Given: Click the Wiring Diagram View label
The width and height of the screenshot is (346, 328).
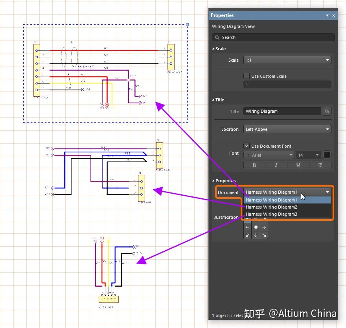Looking at the screenshot, I should click(x=233, y=26).
